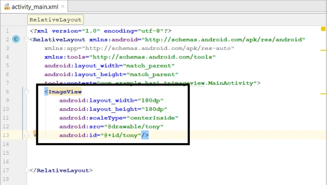Click line number 18 in the gutter

6,179
